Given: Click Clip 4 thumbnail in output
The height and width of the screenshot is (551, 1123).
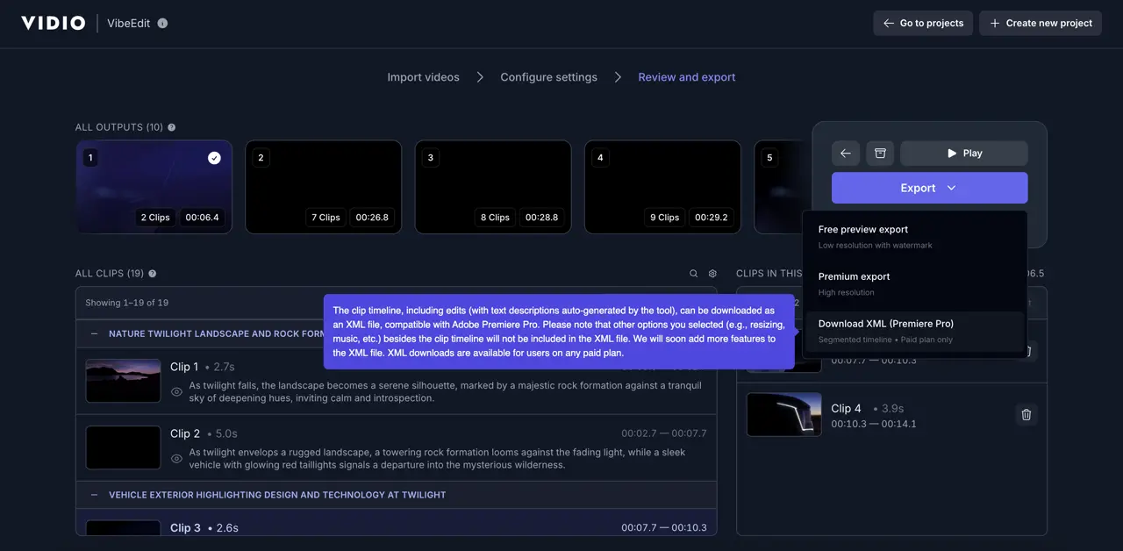Looking at the screenshot, I should [x=784, y=414].
